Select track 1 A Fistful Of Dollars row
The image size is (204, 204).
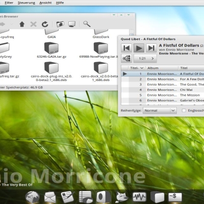tap(163, 74)
